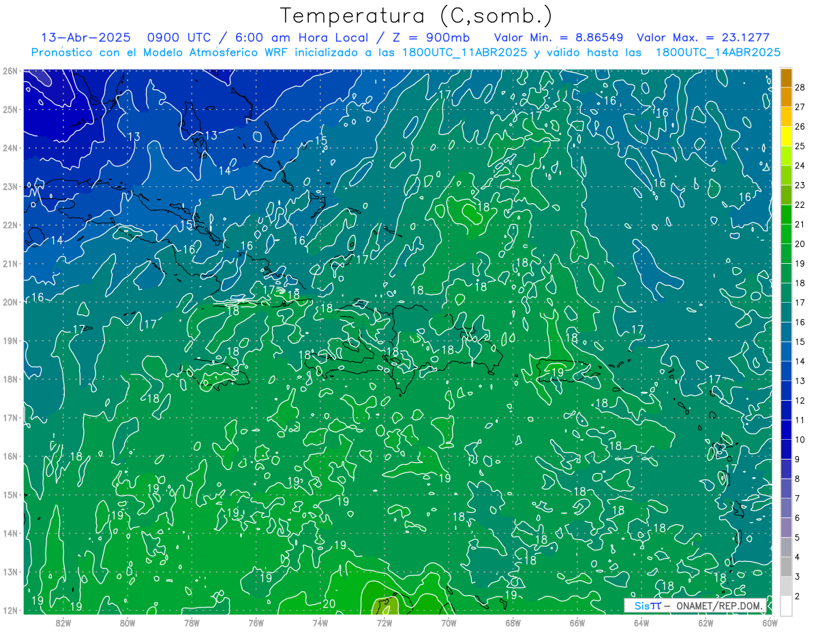Click the valid-until time "1800UTC_14ABR2025"
The height and width of the screenshot is (632, 818).
[x=718, y=52]
